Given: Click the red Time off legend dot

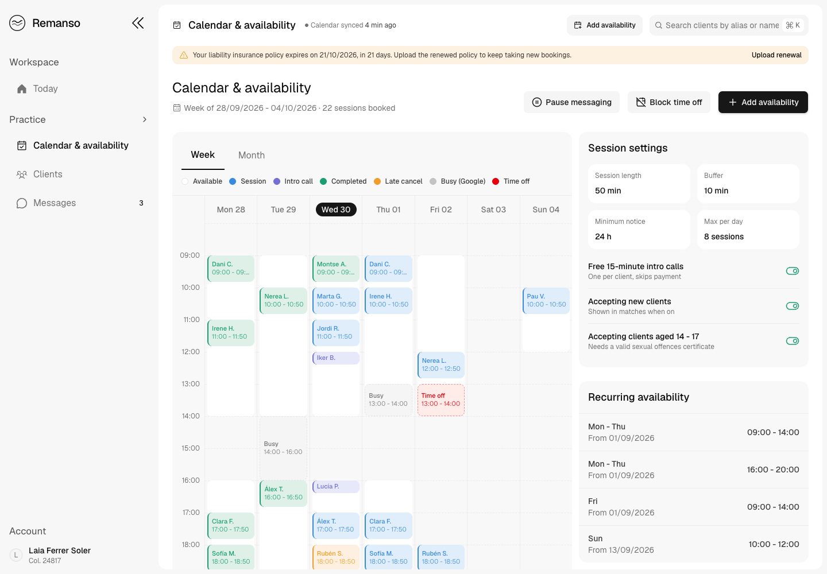Looking at the screenshot, I should 496,181.
